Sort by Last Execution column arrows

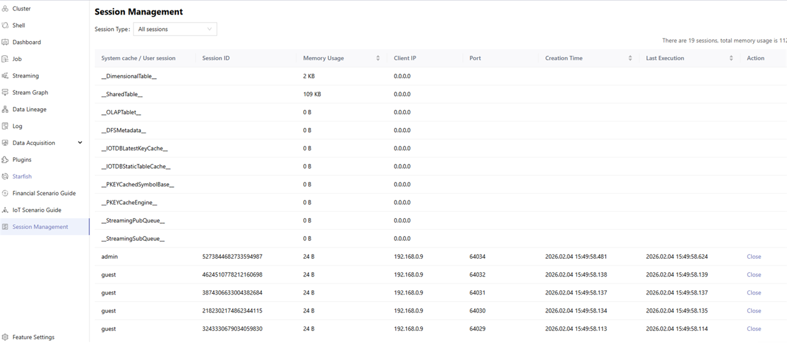tap(731, 58)
